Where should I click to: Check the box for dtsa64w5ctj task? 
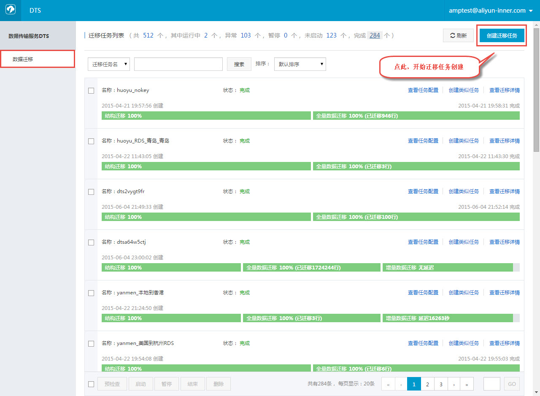point(91,242)
